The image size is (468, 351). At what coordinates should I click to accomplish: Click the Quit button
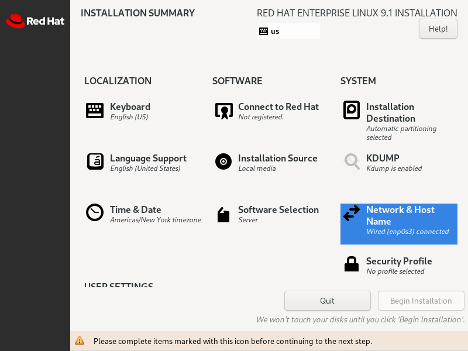(328, 301)
